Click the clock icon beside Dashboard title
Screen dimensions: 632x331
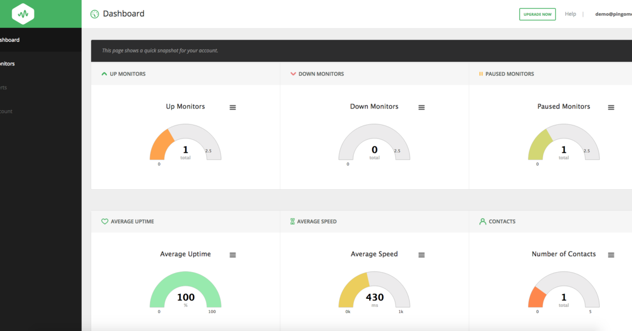coord(94,14)
